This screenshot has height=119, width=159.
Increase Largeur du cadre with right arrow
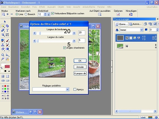click(x=74, y=41)
